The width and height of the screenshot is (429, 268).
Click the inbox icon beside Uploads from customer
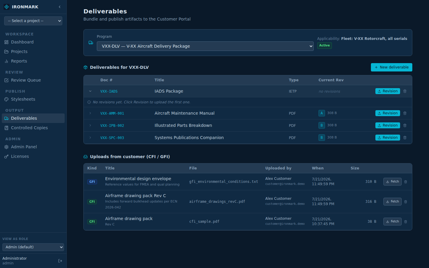coord(86,157)
